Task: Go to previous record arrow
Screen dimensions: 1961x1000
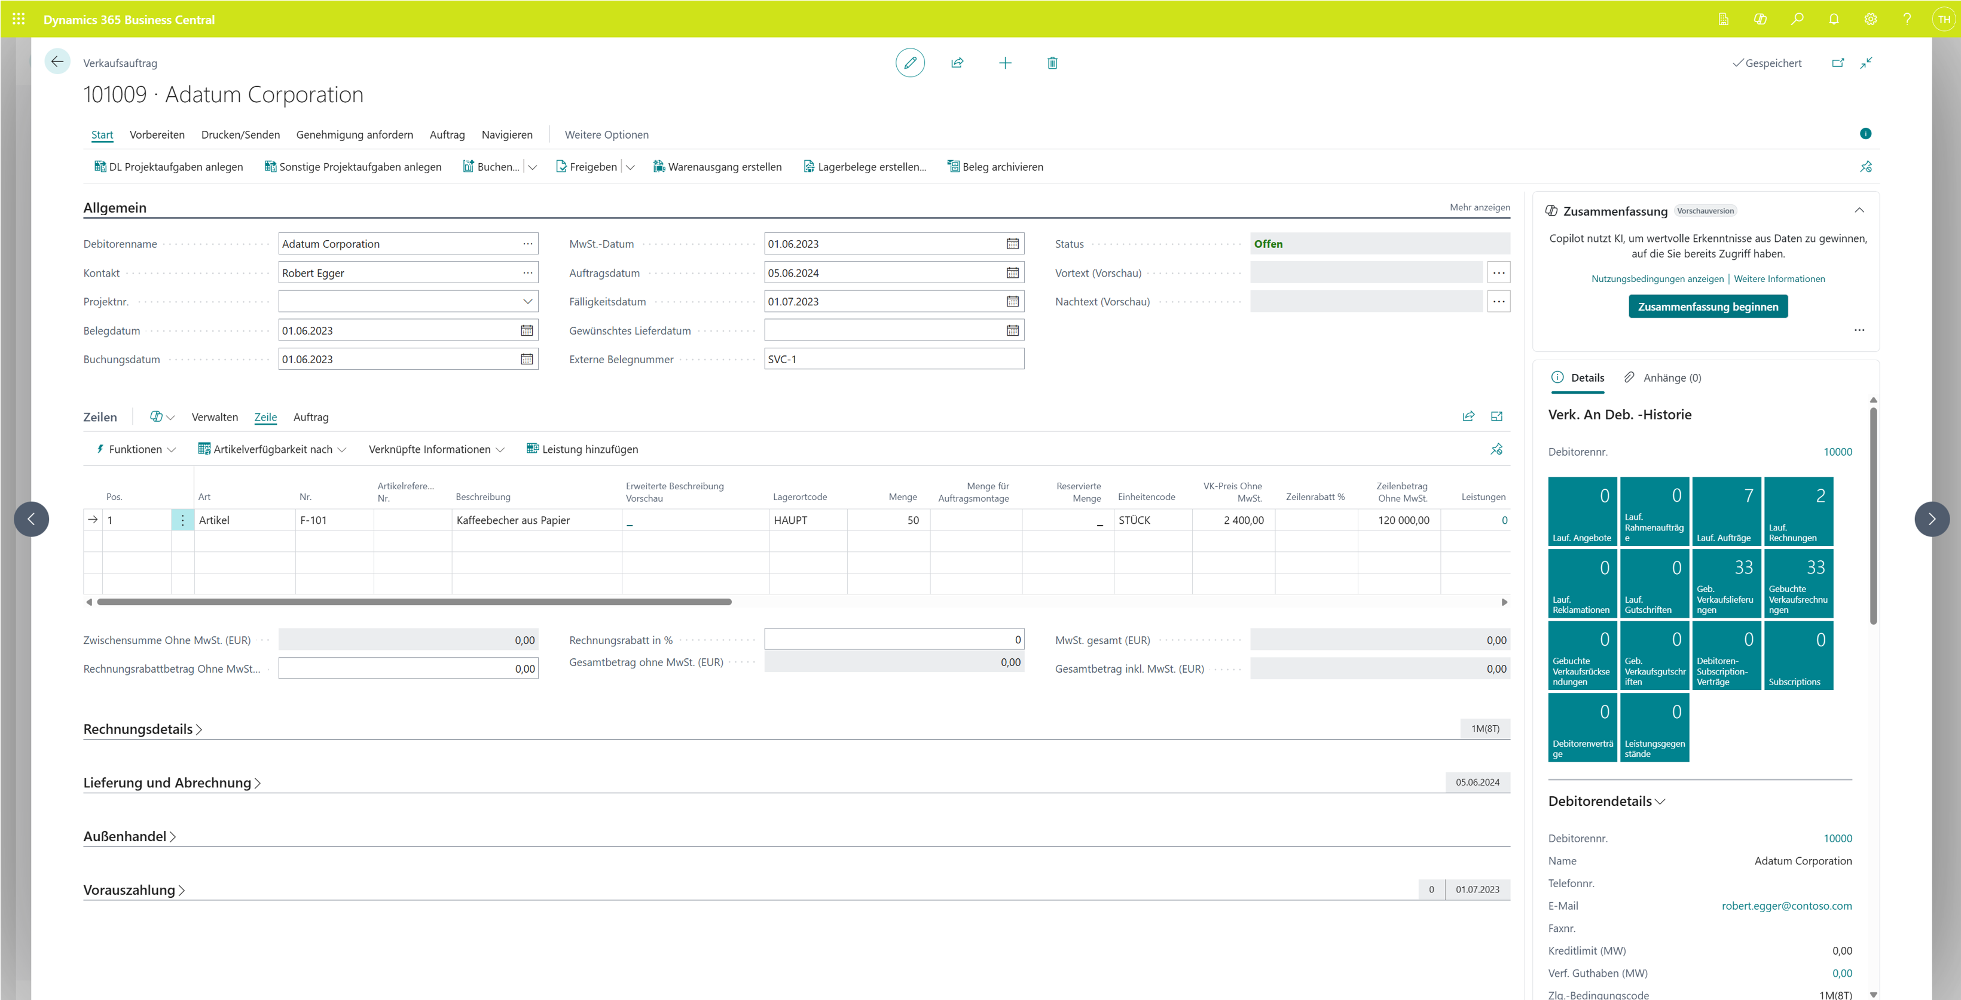Action: 31,519
